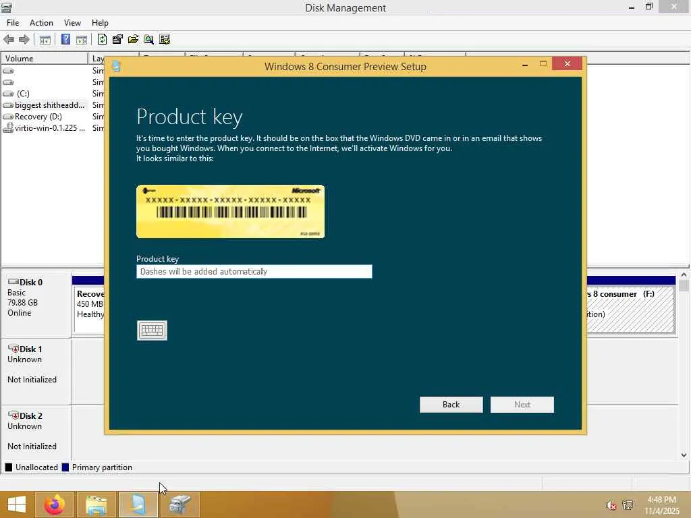
Task: Open File Explorer from the taskbar
Action: [96, 505]
